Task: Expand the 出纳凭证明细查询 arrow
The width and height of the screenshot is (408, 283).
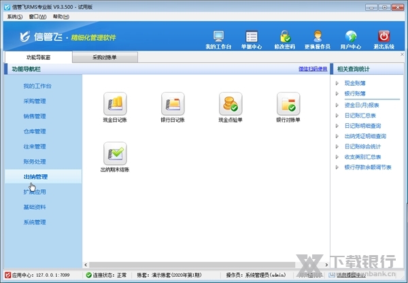Action: [x=337, y=136]
